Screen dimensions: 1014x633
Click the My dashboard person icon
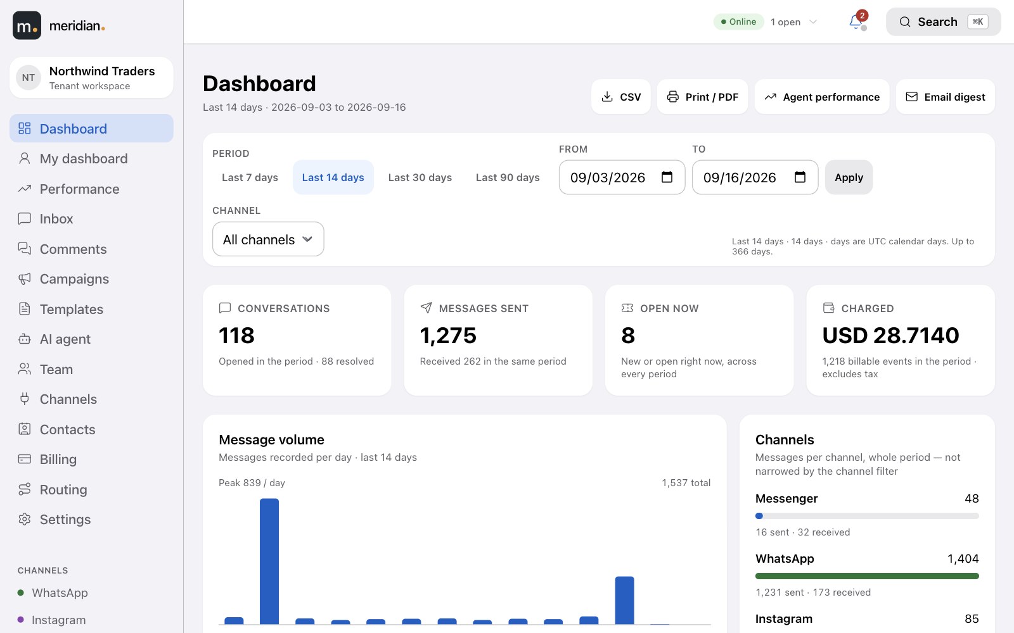25,158
